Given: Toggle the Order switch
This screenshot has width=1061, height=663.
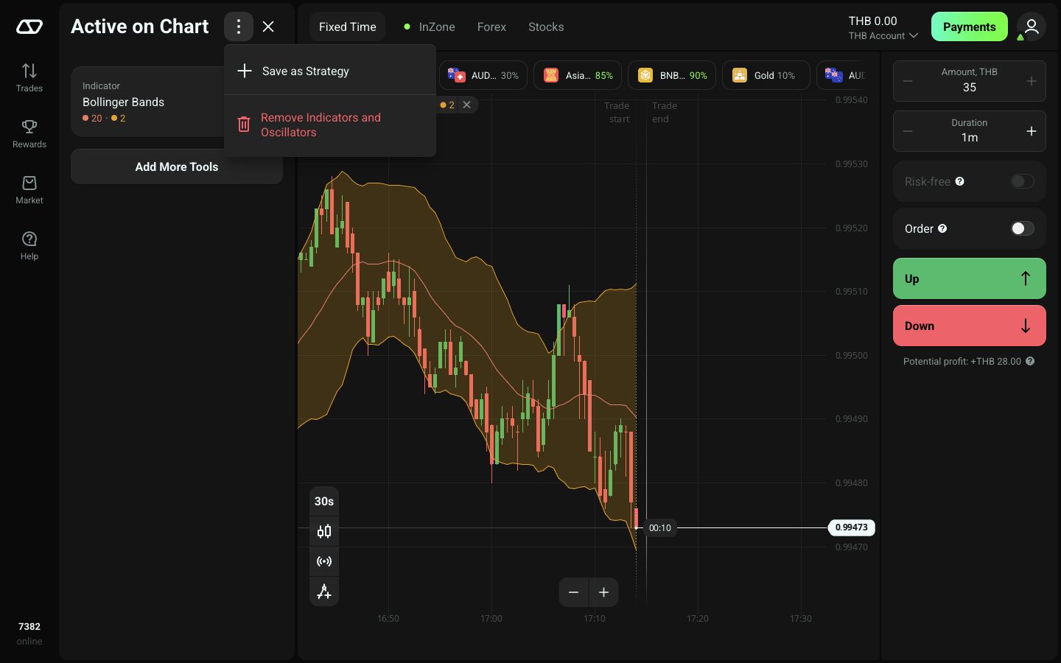Looking at the screenshot, I should tap(1022, 228).
